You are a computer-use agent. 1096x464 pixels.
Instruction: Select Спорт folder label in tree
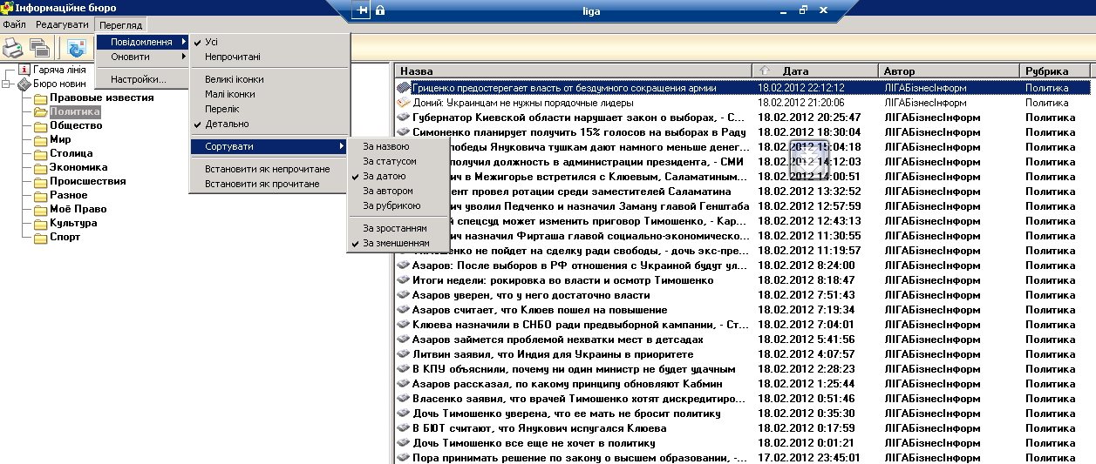65,237
